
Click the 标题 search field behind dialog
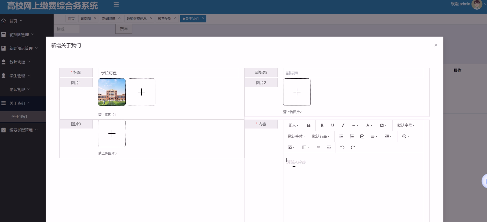(67, 29)
